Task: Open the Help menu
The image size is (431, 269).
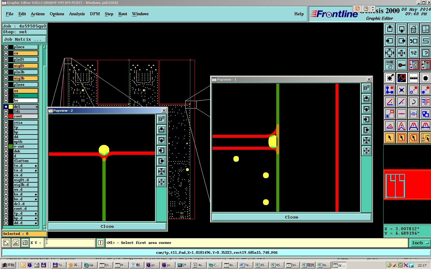Action: click(x=299, y=14)
